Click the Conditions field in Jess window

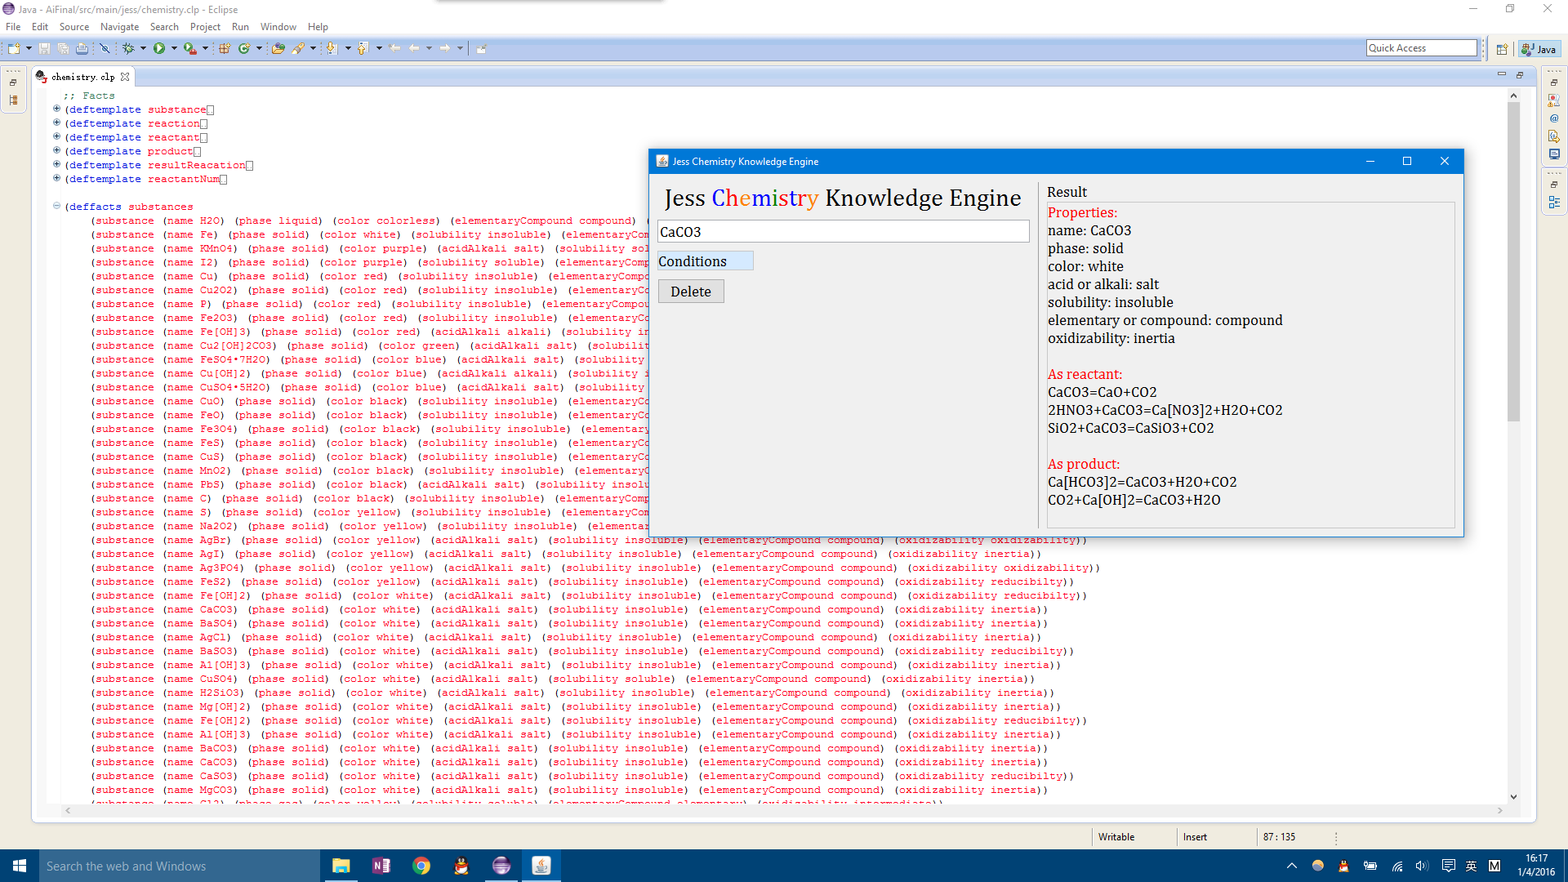point(706,261)
